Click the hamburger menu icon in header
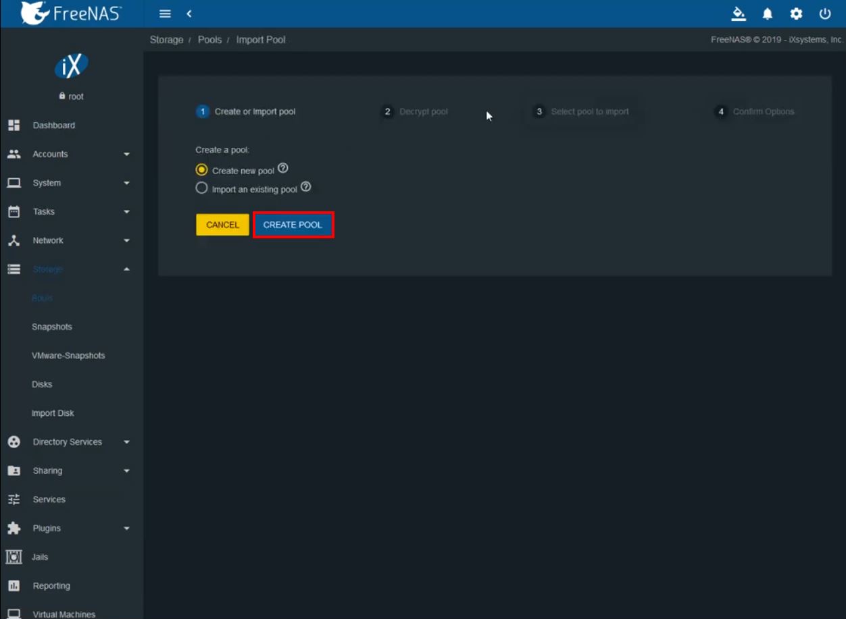 click(165, 14)
